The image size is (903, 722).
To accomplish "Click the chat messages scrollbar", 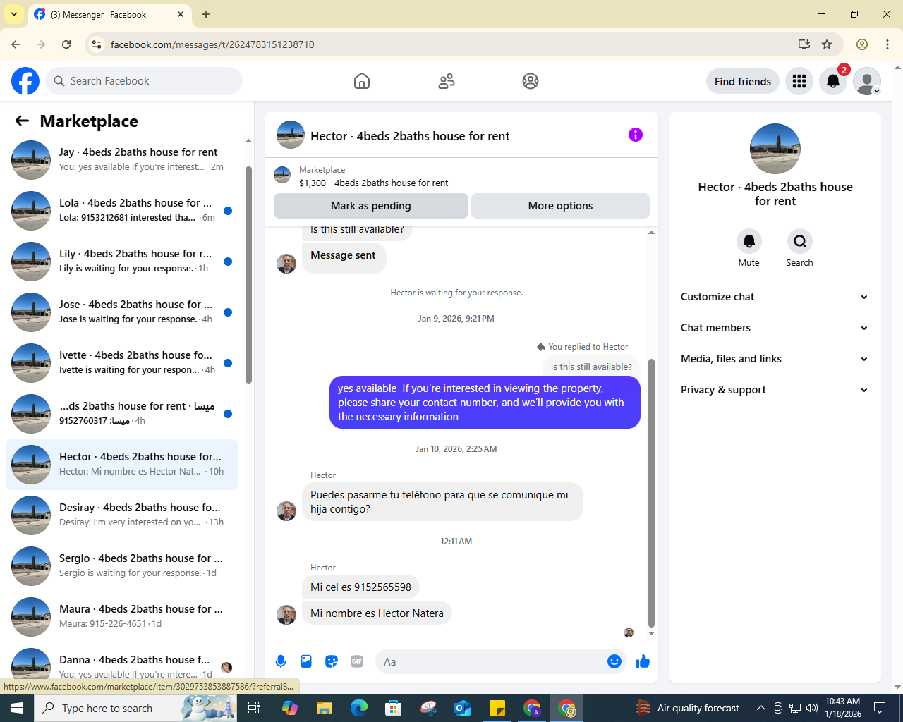I will (x=651, y=494).
